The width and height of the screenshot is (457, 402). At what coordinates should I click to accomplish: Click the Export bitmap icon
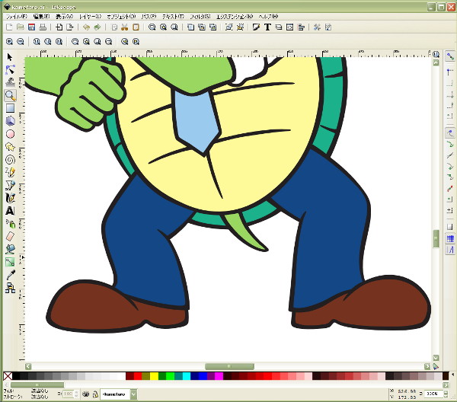pos(70,27)
